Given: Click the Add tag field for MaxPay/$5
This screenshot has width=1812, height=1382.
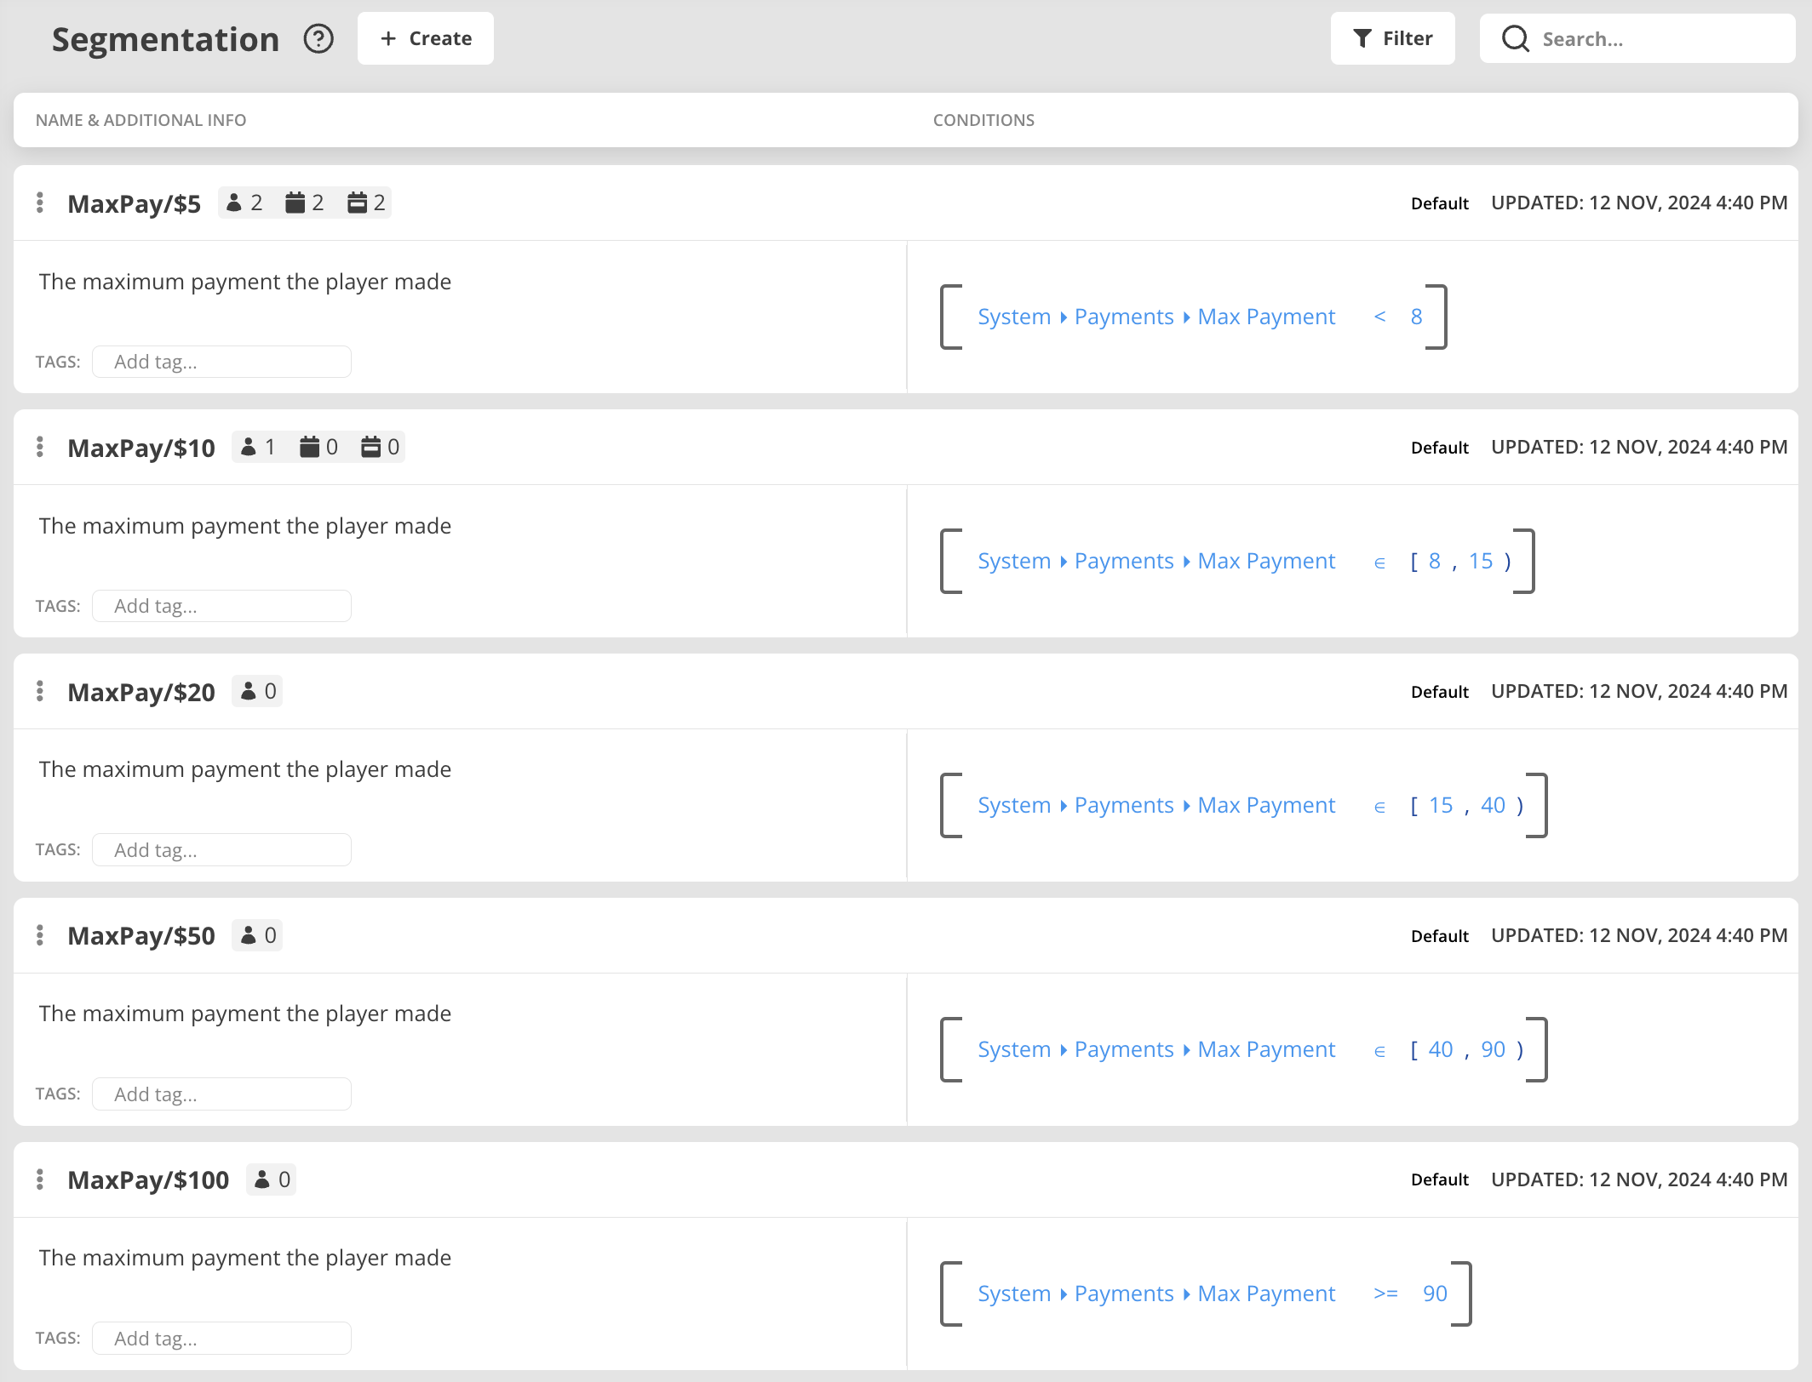Looking at the screenshot, I should click(221, 362).
